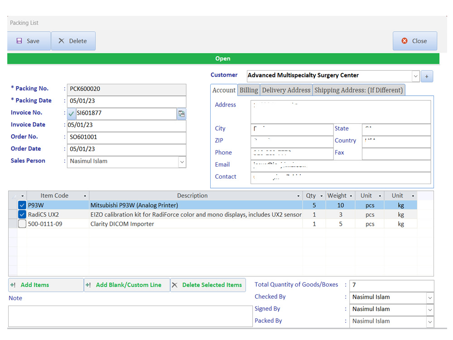The height and width of the screenshot is (340, 453).
Task: Check the 500-0111-09 row checkbox
Action: click(x=22, y=224)
